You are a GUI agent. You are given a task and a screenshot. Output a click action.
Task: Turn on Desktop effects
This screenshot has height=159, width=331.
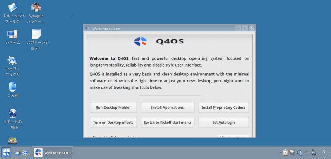click(x=113, y=122)
